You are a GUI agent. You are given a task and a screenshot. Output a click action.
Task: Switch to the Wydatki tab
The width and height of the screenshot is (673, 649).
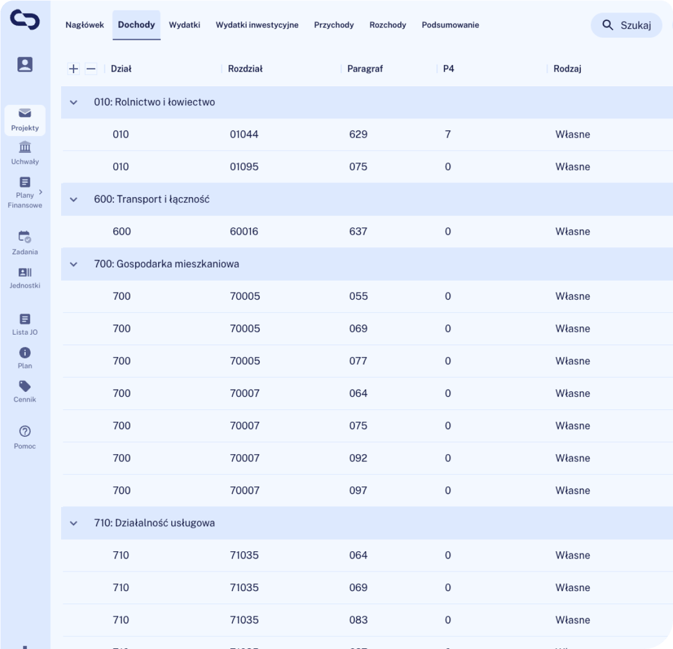185,25
